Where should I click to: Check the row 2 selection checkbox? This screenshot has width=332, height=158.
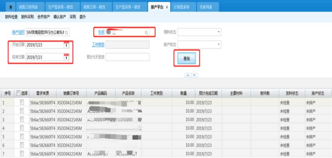[22, 111]
